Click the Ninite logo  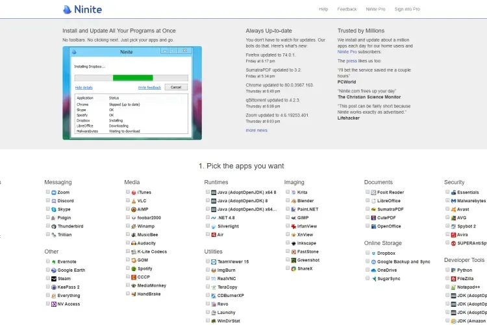[82, 9]
